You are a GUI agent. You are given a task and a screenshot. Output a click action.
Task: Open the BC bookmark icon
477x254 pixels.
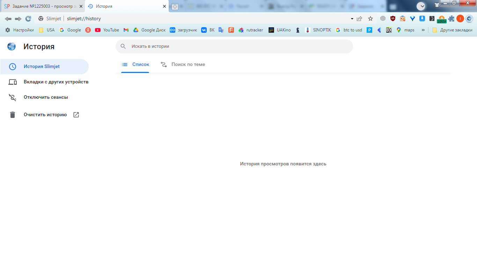click(389, 30)
